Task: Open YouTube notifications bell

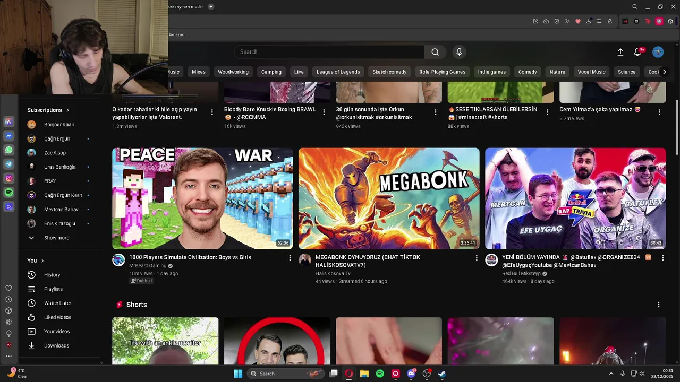Action: point(638,51)
